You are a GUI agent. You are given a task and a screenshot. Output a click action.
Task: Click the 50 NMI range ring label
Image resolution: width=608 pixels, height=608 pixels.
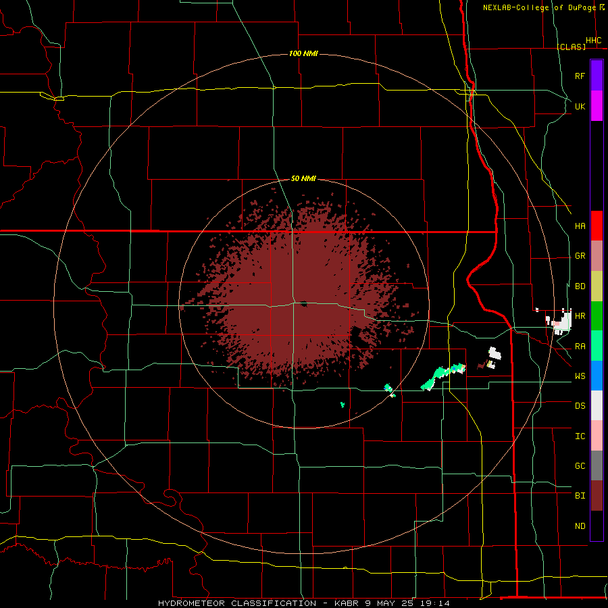click(303, 178)
